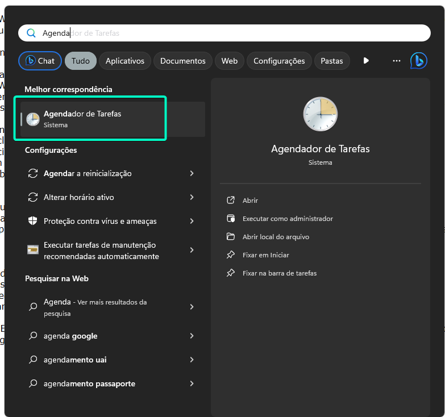
Task: Expand the agendamento passaporte suggestion arrow
Action: click(192, 383)
